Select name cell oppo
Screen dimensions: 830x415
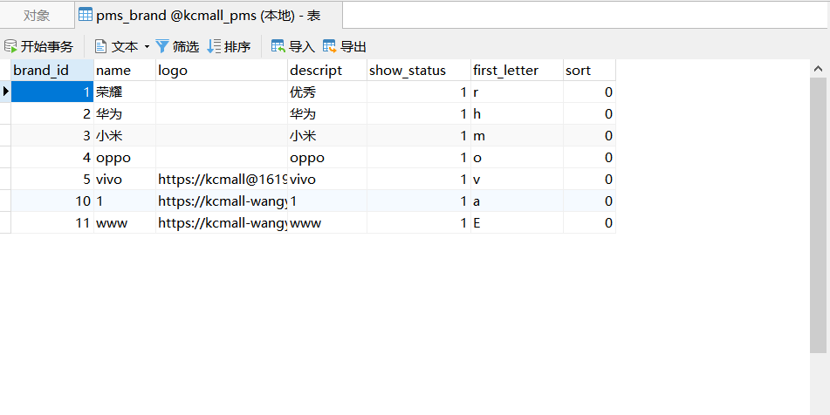coord(125,158)
